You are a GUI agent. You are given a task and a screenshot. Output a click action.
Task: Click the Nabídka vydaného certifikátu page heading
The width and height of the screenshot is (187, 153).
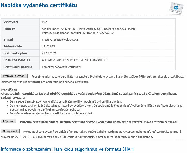(x=39, y=5)
